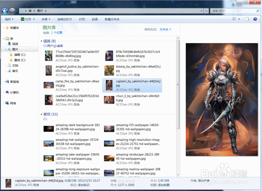Select captain_by_sakimichan-d4tj5id.jpg file
The image size is (262, 191).
coord(132,85)
